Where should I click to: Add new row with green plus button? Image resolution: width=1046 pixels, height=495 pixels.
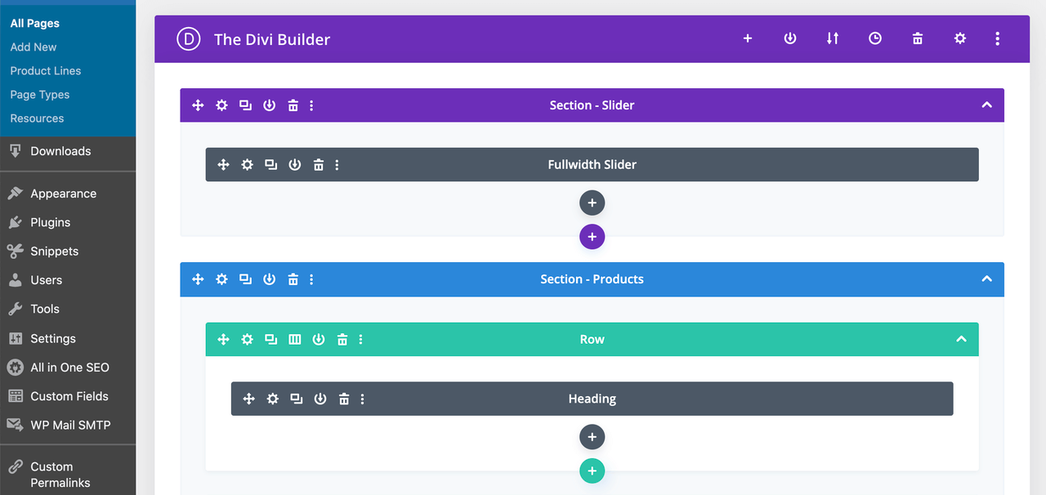[x=592, y=472]
